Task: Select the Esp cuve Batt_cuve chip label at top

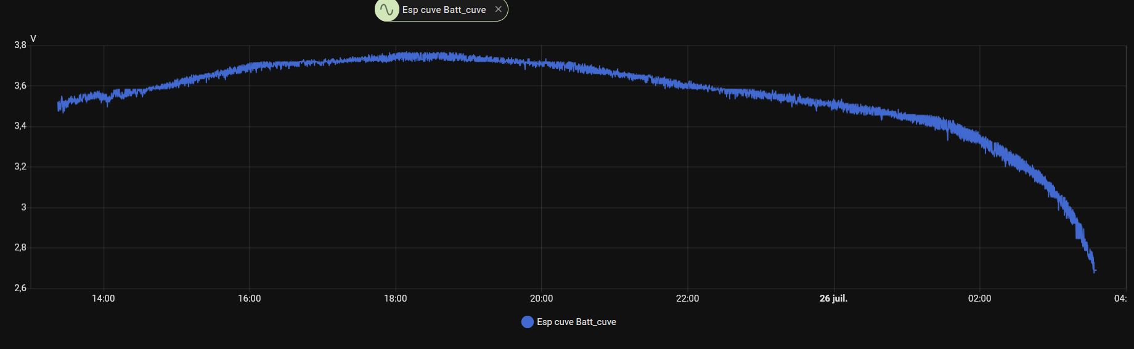Action: (444, 10)
